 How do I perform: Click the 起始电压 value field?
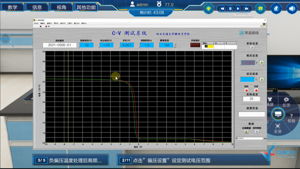[86, 45]
